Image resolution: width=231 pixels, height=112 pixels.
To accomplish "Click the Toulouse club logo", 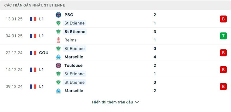I will point(58,65).
